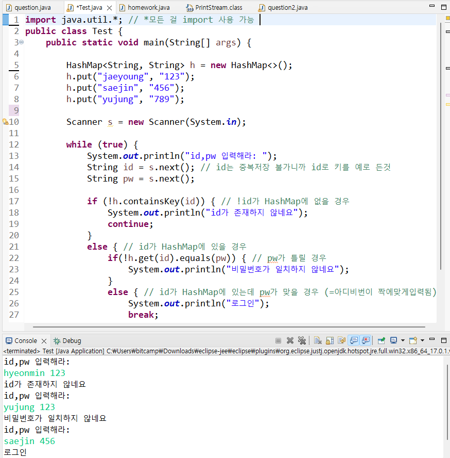Click the string "jaeyoung" on line 6
The width and height of the screenshot is (450, 458).
coord(123,76)
